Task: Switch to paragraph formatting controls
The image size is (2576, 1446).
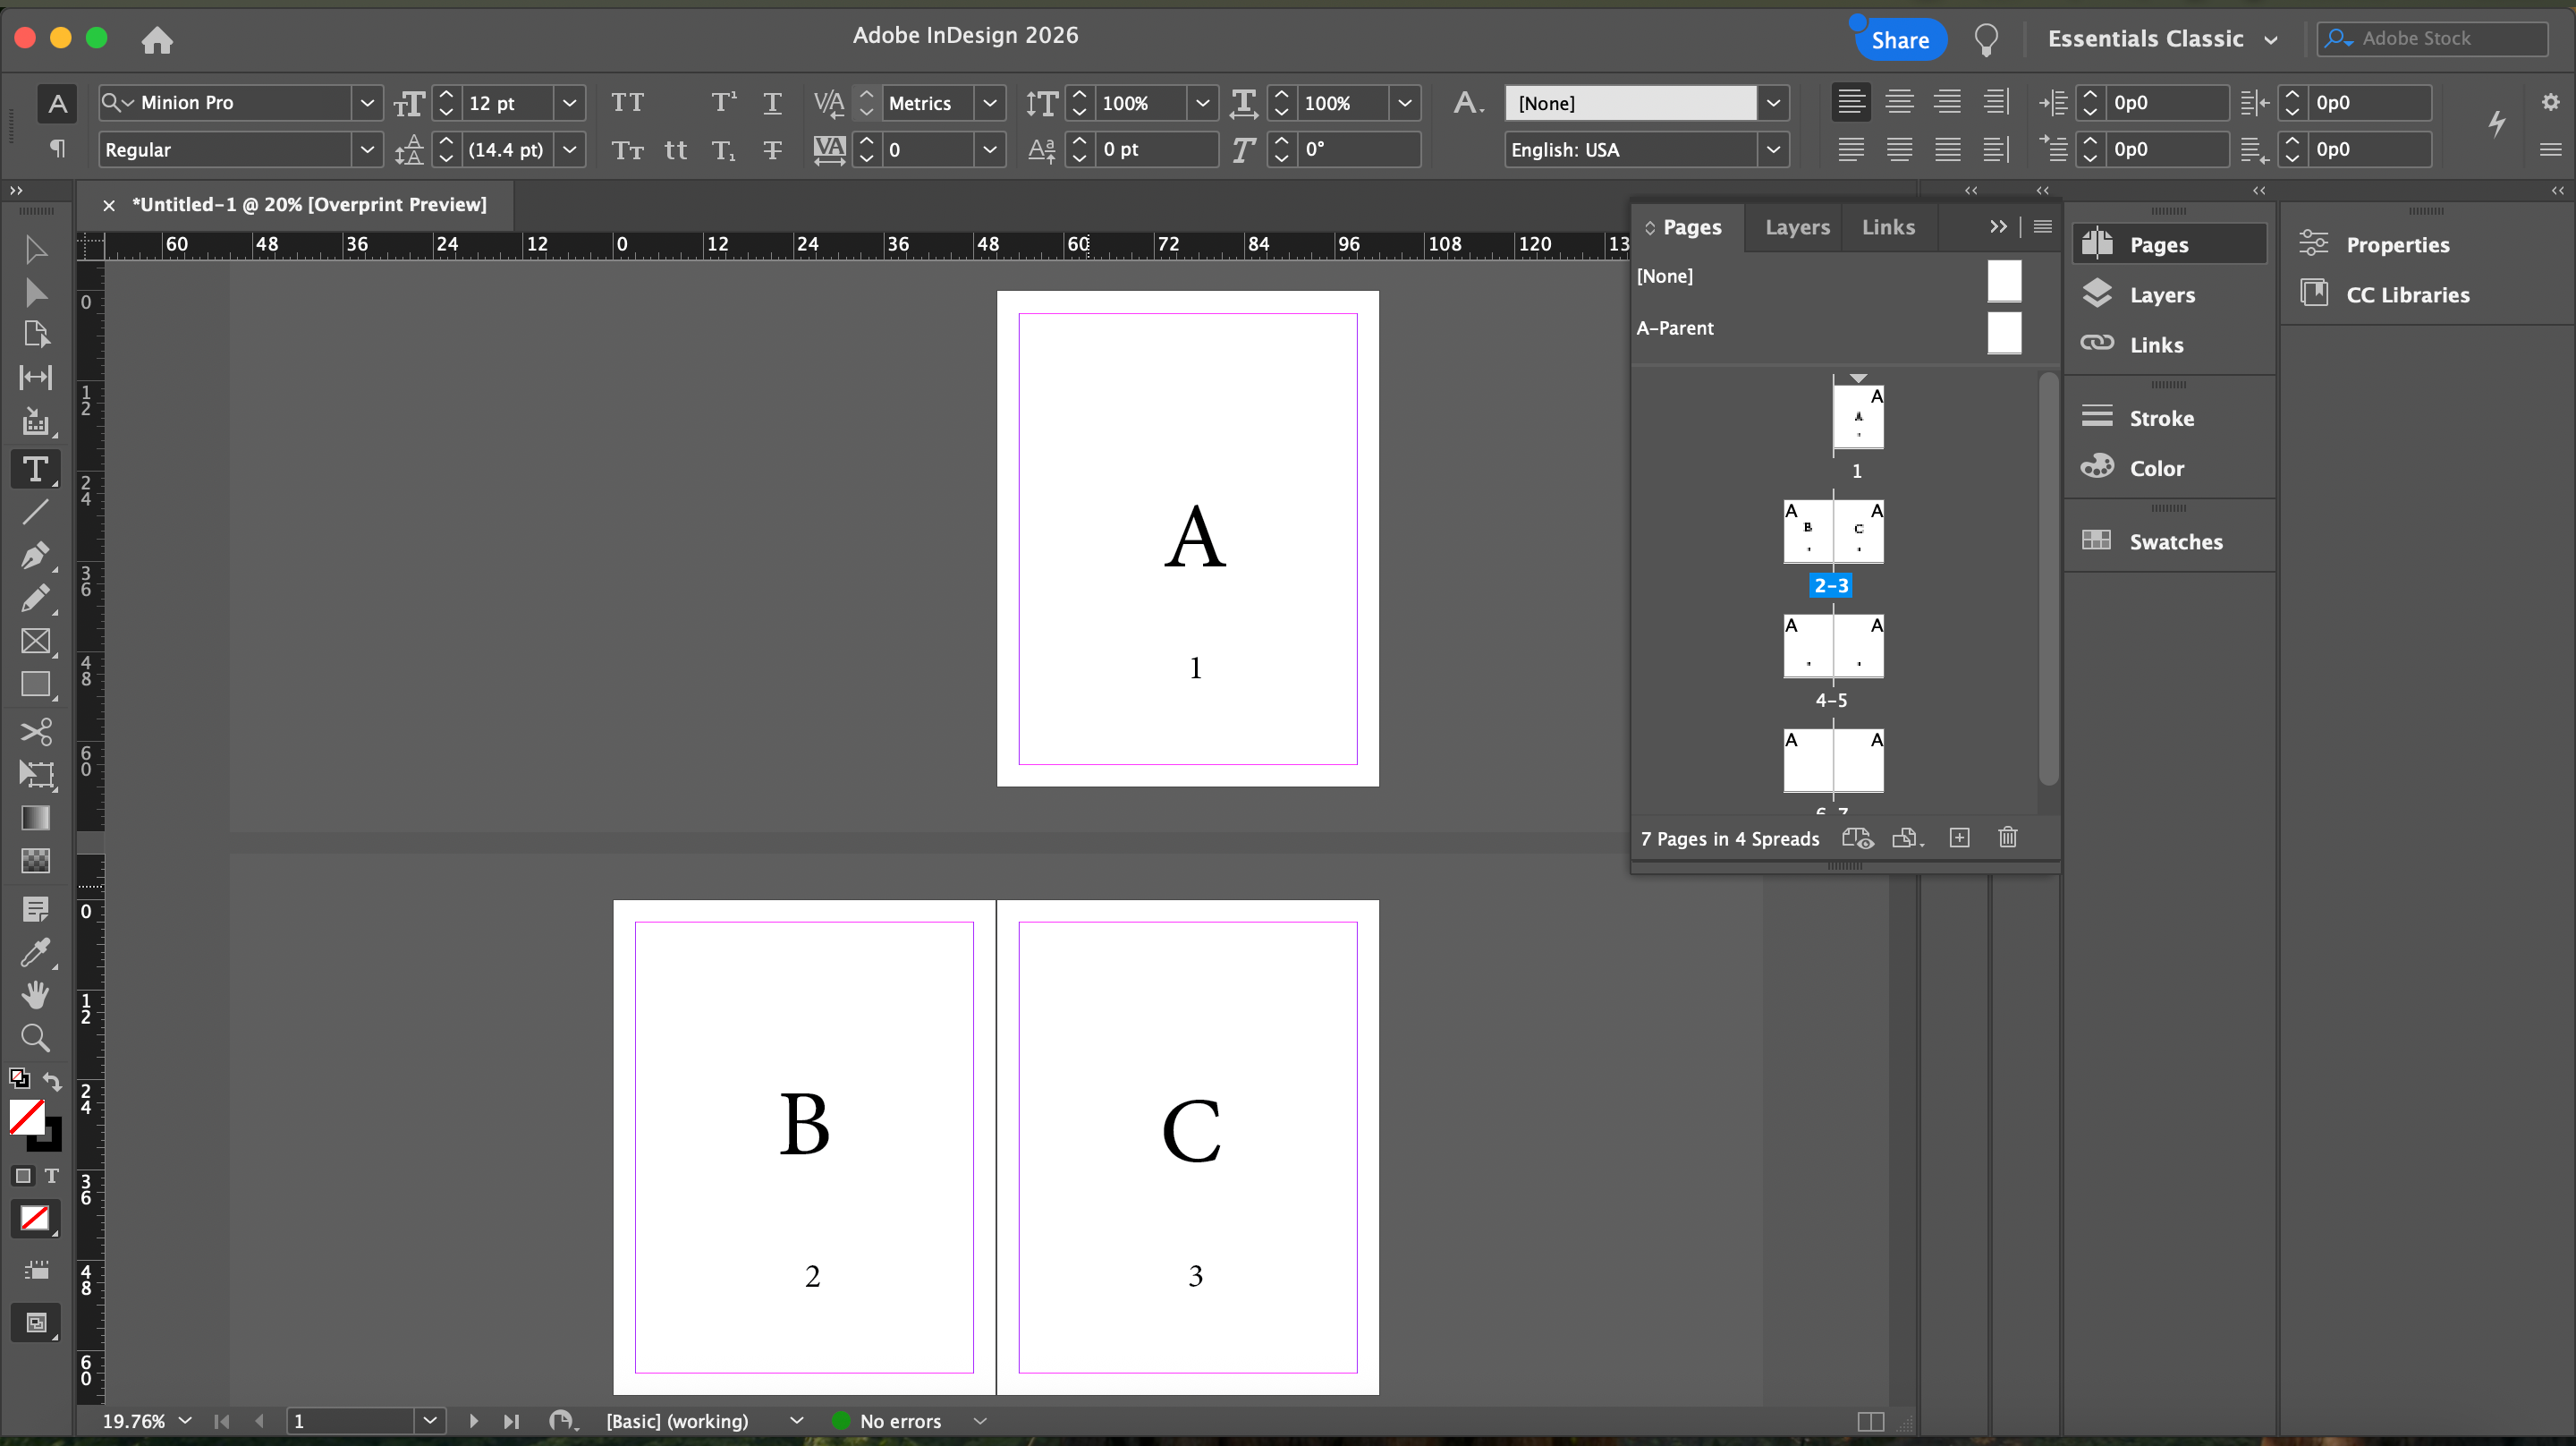Action: pos(57,149)
